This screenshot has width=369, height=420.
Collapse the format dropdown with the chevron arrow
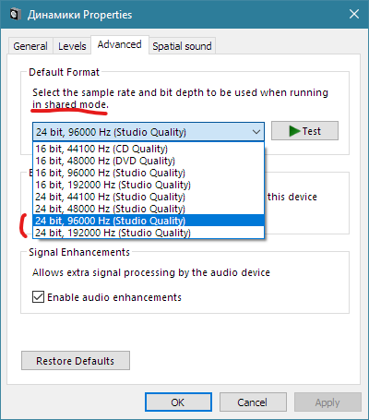pos(256,132)
